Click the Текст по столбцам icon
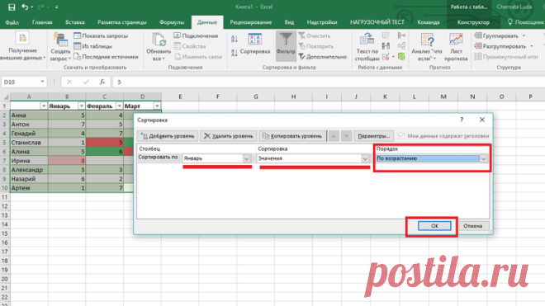545x306 pixels. click(x=367, y=40)
